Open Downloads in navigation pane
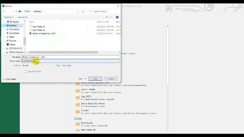This screenshot has height=137, width=244. coord(14,33)
